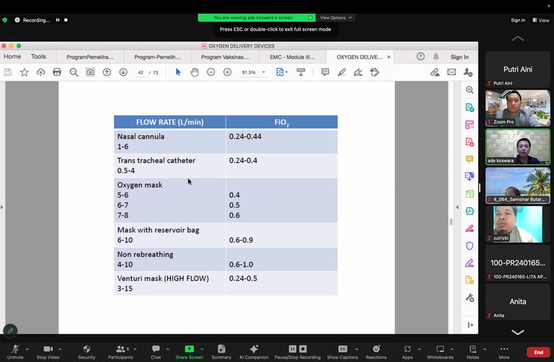Click the zoom in plus icon
Screen dimensions: 554x362
click(227, 72)
